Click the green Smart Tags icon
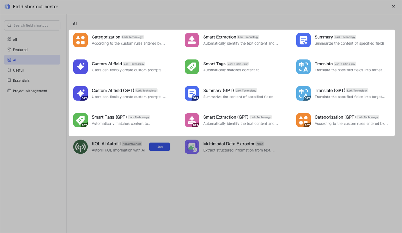Image resolution: width=402 pixels, height=233 pixels. click(x=192, y=67)
